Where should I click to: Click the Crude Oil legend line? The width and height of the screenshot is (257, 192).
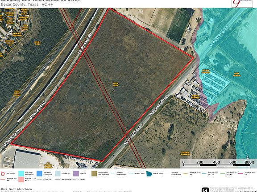coord(39,179)
